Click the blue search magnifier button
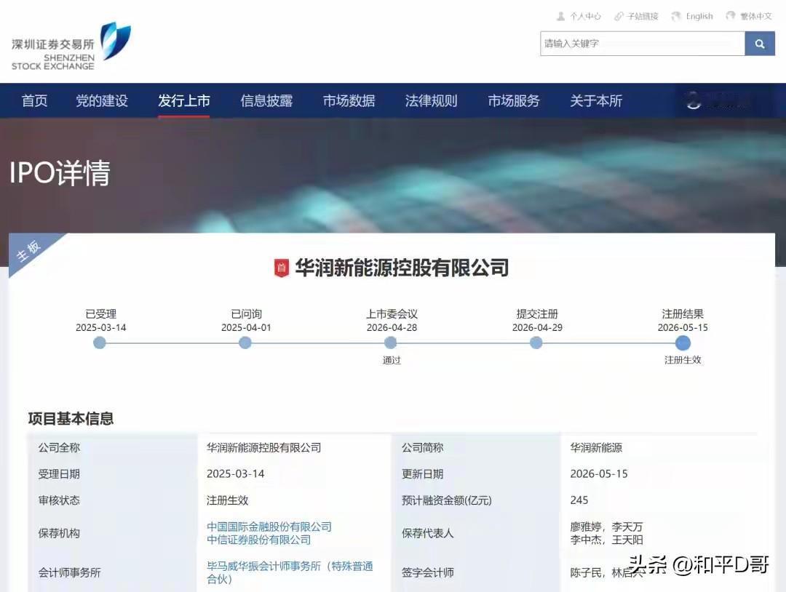Image resolution: width=786 pixels, height=592 pixels. 760,44
